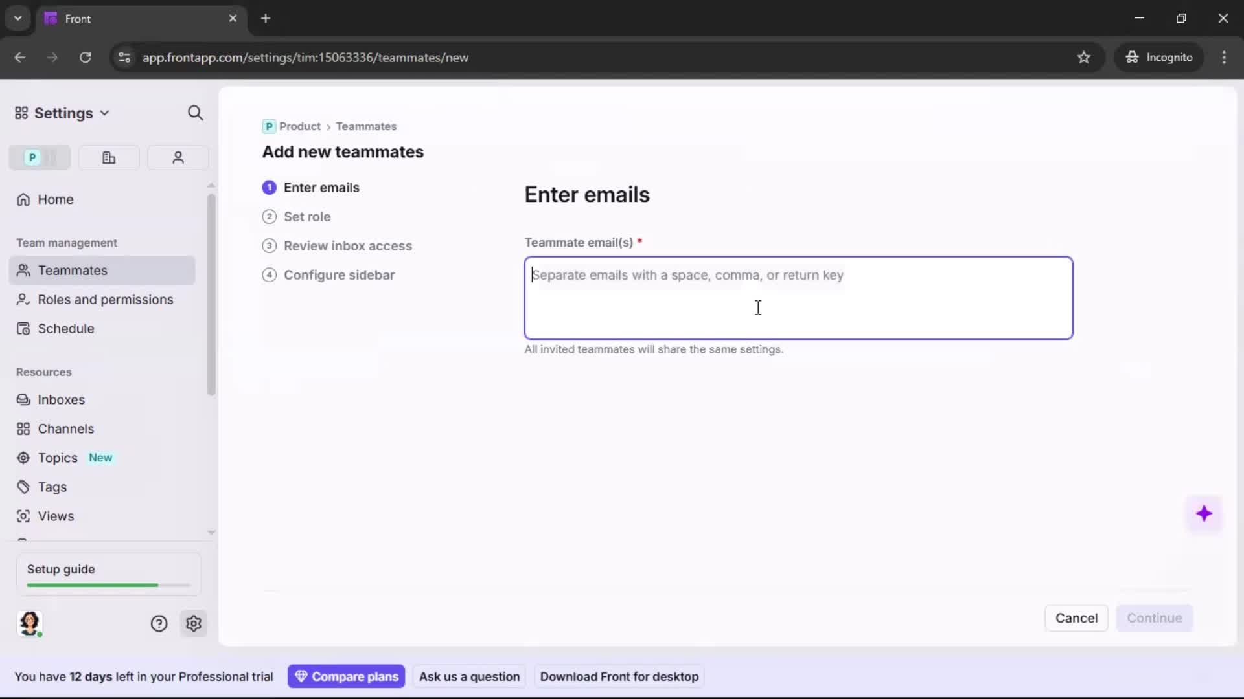Navigate back with the browser back arrow
The height and width of the screenshot is (699, 1244).
tap(19, 58)
